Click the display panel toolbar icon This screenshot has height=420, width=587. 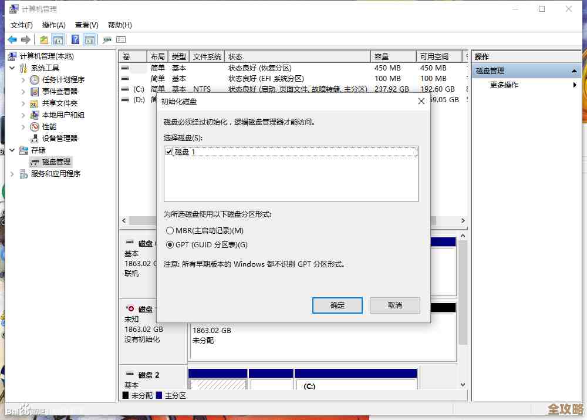click(x=89, y=39)
